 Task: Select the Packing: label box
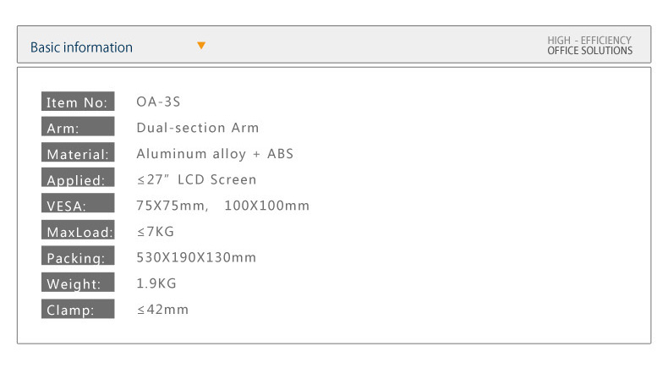click(78, 256)
